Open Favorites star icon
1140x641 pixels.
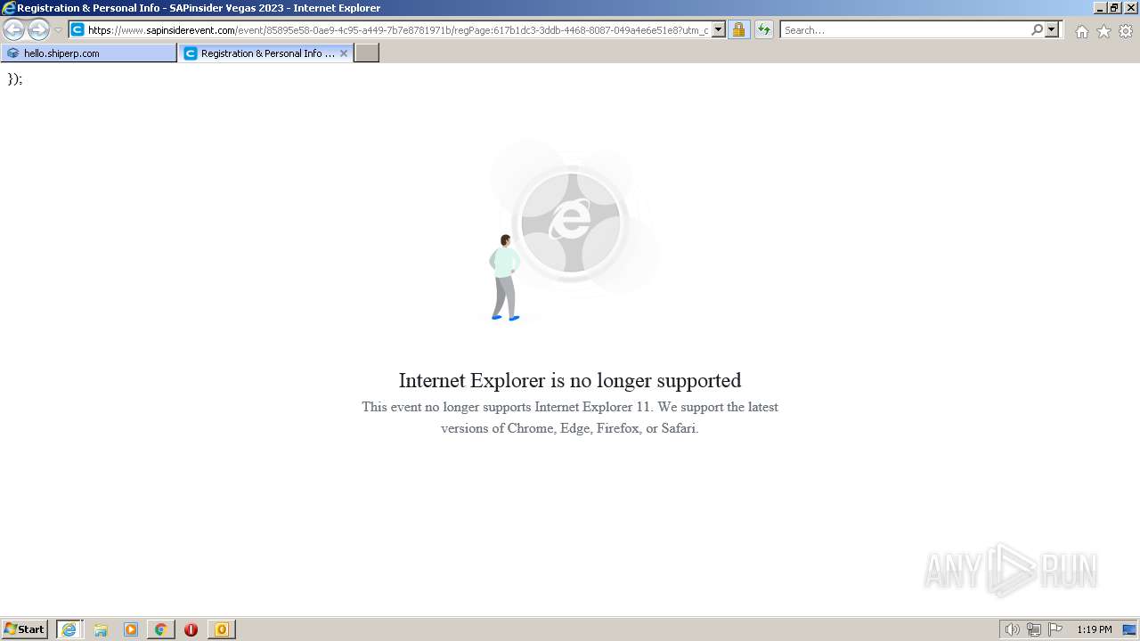pos(1103,31)
